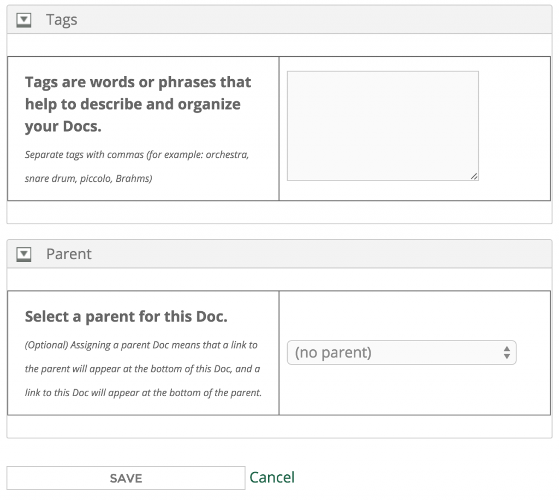Click blank cell space above parent dropdown
This screenshot has width=559, height=501.
point(415,315)
